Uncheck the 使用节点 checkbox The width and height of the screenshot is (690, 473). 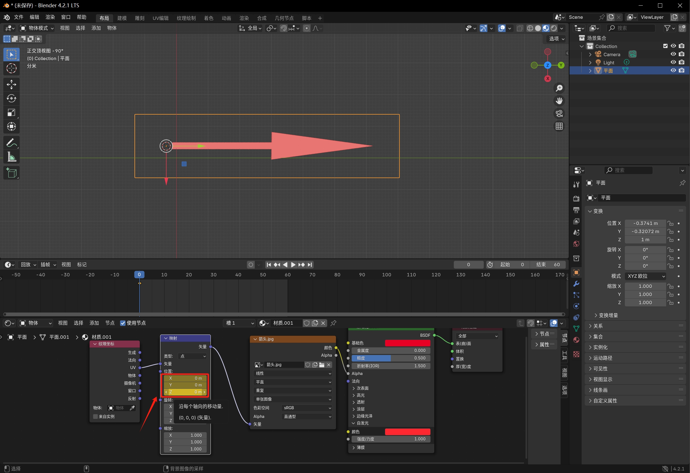(123, 323)
